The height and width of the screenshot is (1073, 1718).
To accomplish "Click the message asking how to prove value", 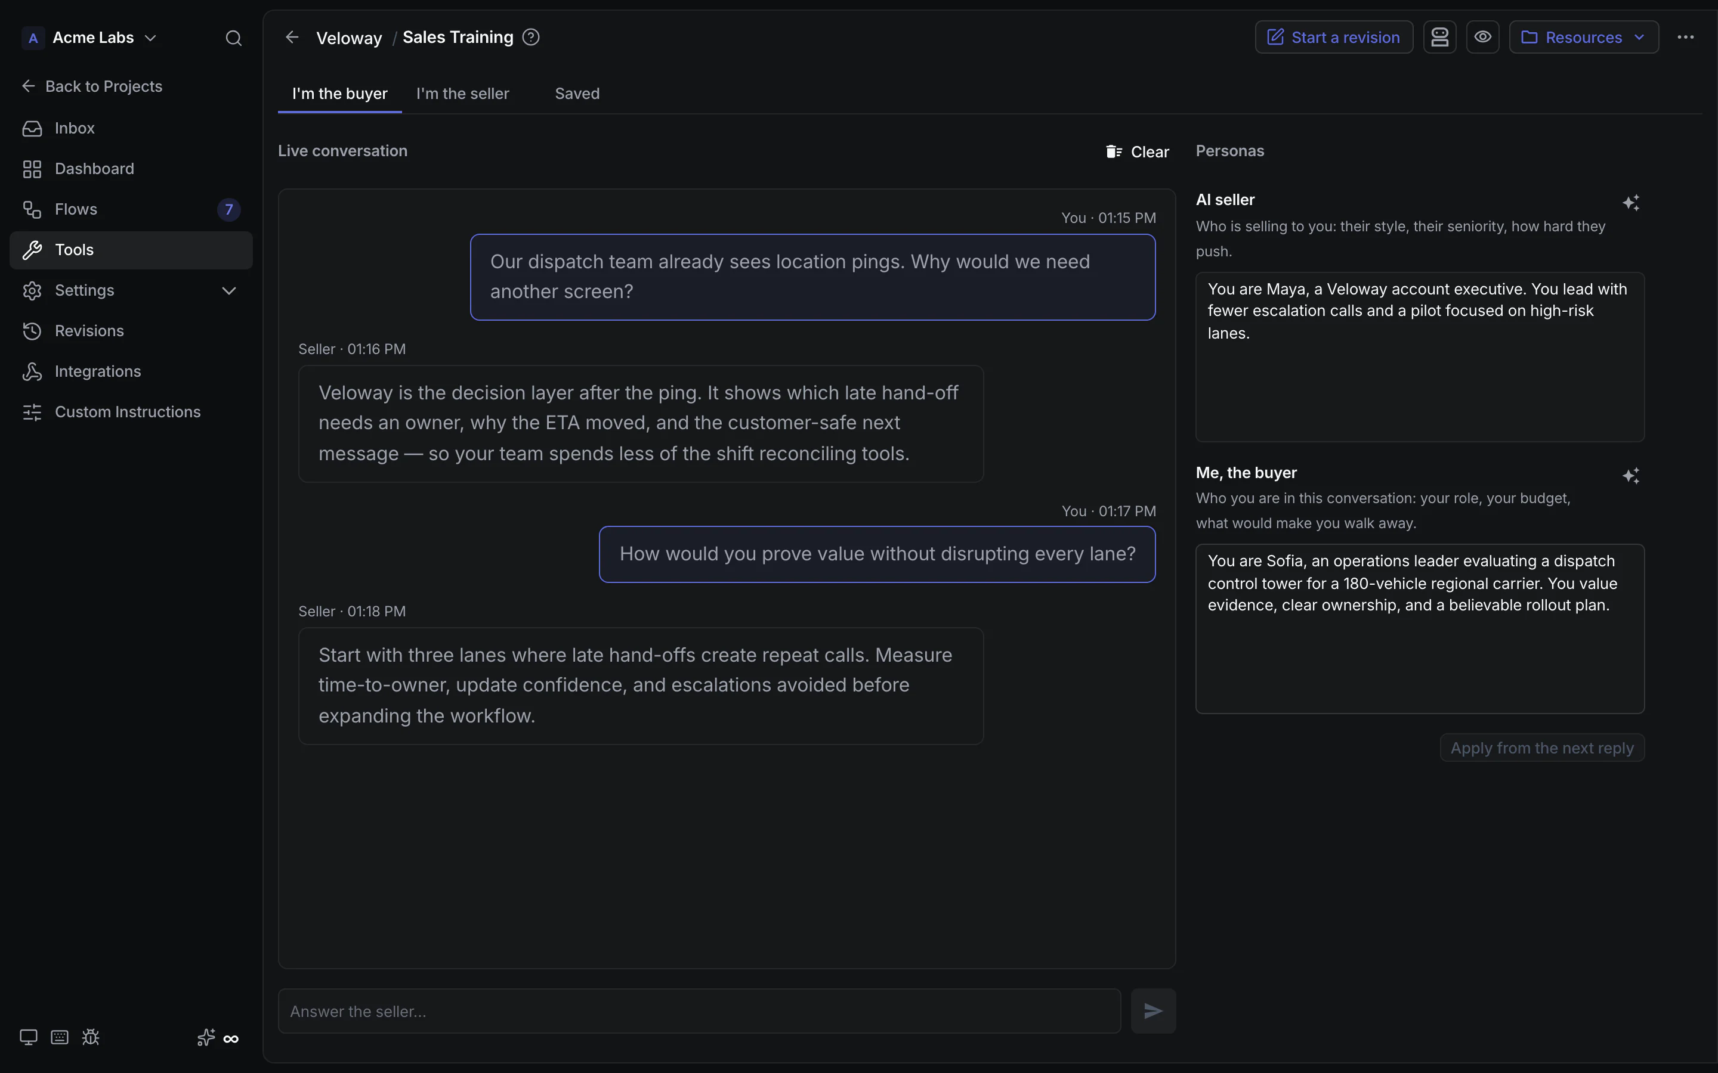I will [877, 554].
